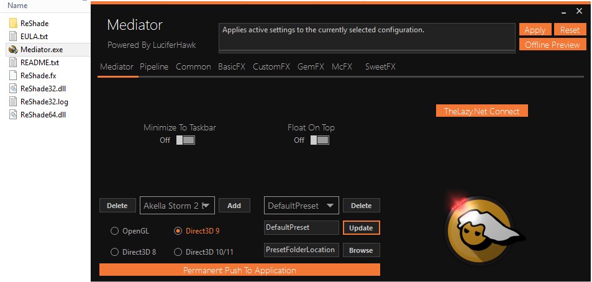Switch to the BasicFX tab
Screen dimensions: 592x282
pyautogui.click(x=232, y=67)
